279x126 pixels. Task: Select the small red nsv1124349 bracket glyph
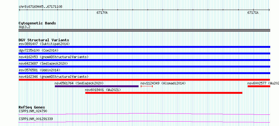click(x=147, y=86)
